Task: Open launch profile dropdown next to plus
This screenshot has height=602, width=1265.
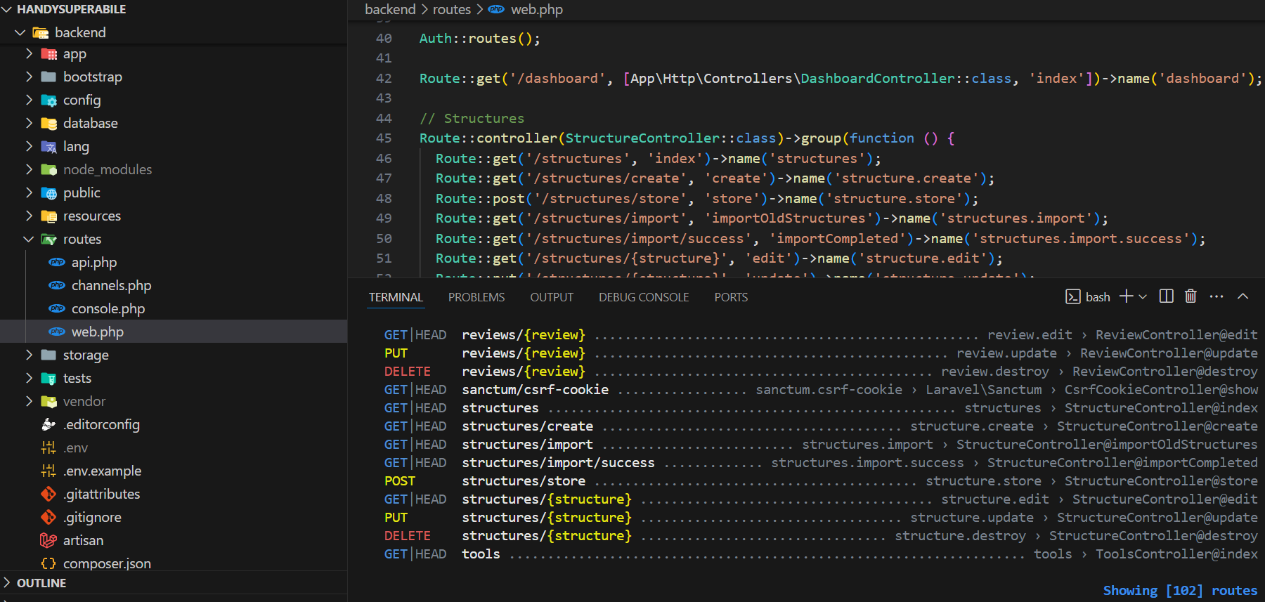Action: click(1143, 297)
